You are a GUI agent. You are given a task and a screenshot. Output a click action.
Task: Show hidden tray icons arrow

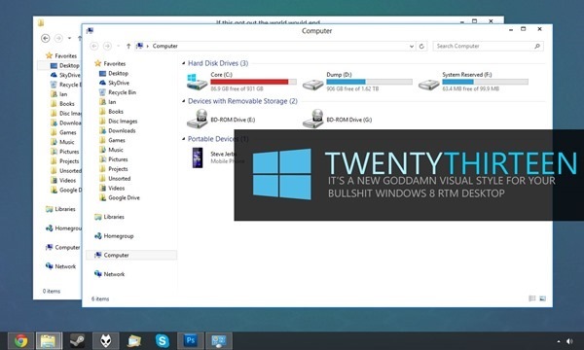click(x=559, y=341)
